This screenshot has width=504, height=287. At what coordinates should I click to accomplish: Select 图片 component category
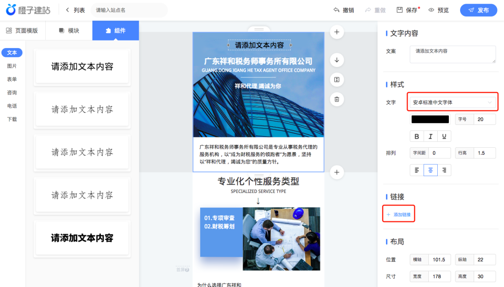click(x=12, y=66)
